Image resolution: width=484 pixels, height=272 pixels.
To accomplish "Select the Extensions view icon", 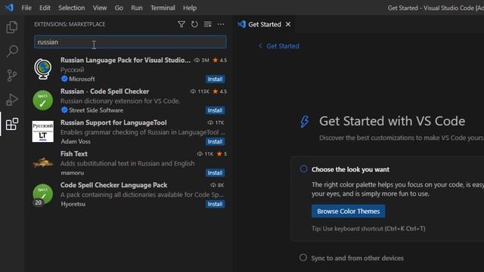I will [12, 124].
